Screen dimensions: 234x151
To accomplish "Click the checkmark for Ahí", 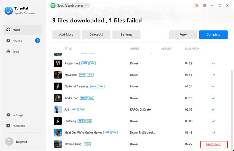I will pyautogui.click(x=213, y=109).
